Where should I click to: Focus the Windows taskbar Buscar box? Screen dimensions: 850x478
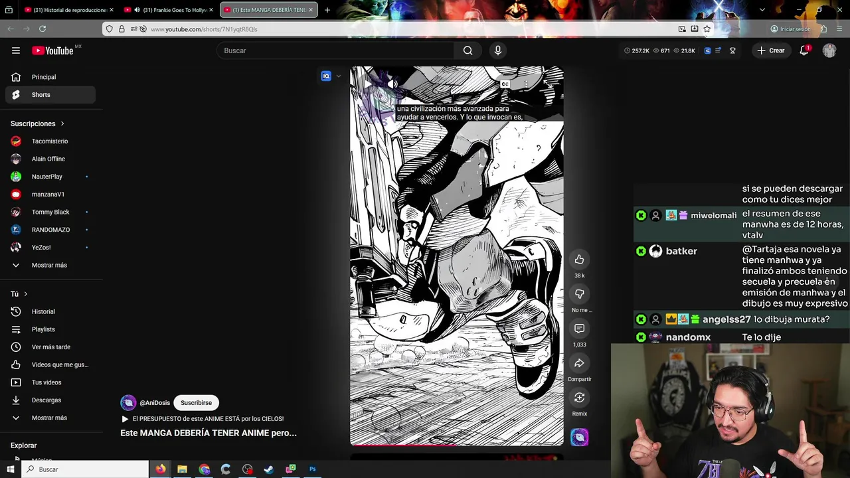point(85,469)
